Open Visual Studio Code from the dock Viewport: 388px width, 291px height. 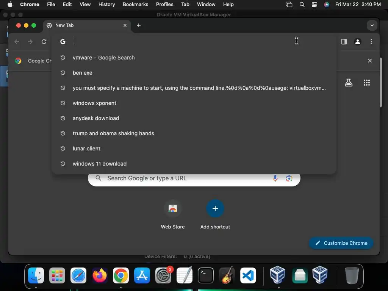[248, 275]
